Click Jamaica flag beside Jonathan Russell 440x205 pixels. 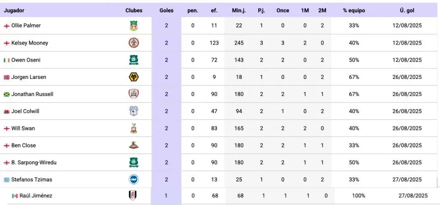pos(6,94)
